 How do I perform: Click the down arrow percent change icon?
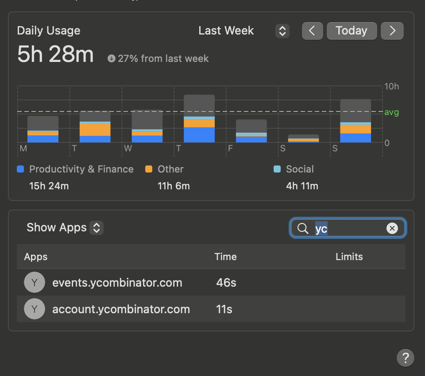click(112, 58)
